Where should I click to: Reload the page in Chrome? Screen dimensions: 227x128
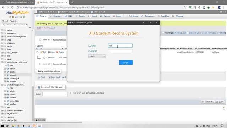[x=12, y=7]
